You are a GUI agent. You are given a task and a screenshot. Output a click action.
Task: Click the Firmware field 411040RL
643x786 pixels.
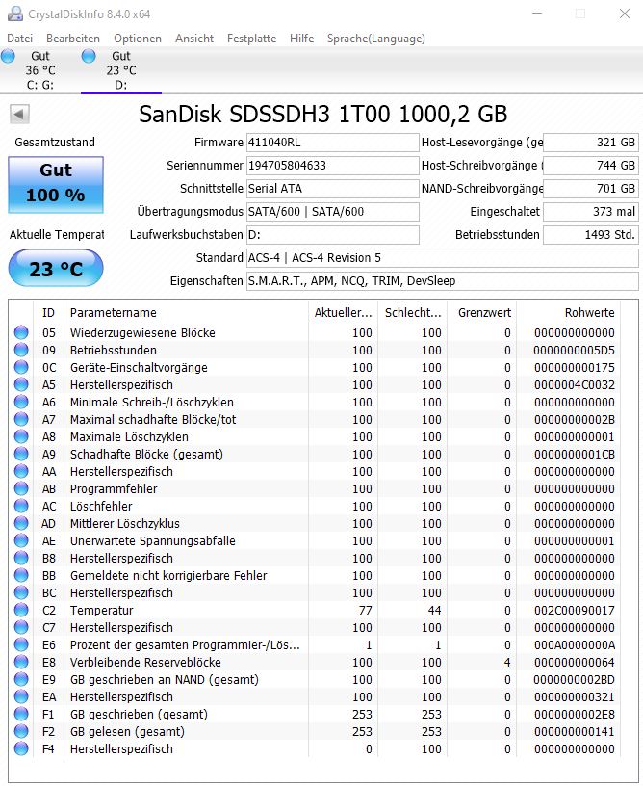[332, 143]
